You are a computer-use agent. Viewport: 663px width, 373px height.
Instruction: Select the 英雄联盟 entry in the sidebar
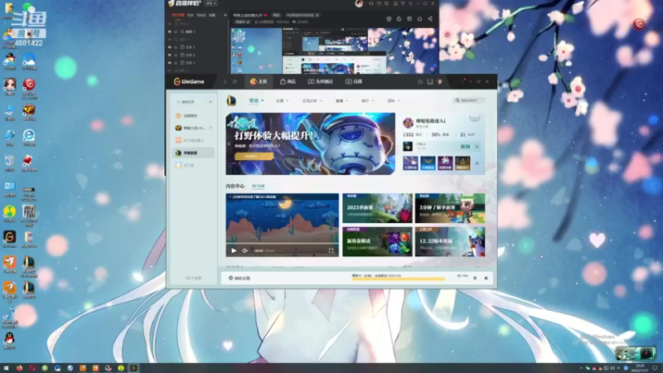pyautogui.click(x=193, y=153)
